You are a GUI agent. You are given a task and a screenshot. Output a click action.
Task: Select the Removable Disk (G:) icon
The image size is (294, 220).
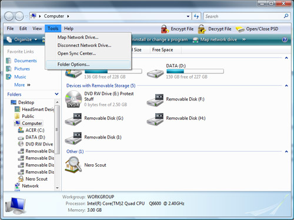pyautogui.click(x=73, y=119)
